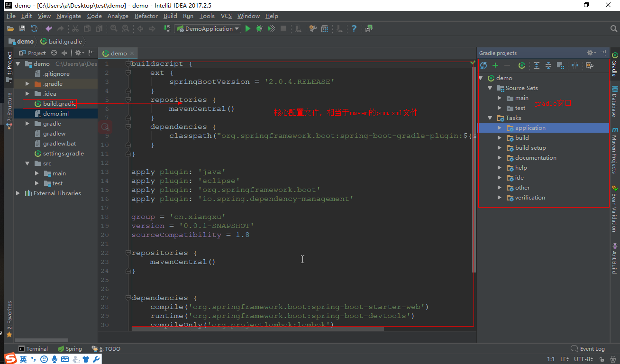Open Gradle settings wrench icon
Image resolution: width=620 pixels, height=364 pixels.
(x=590, y=65)
